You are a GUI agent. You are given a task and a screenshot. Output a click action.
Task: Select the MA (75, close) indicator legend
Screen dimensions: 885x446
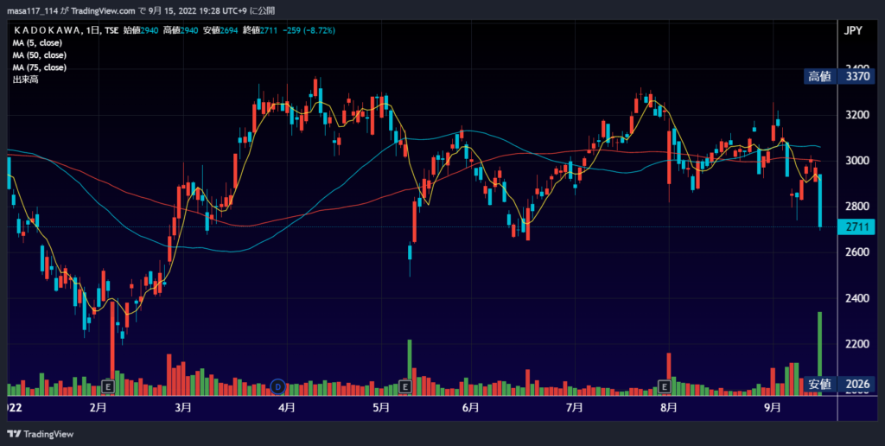(40, 67)
